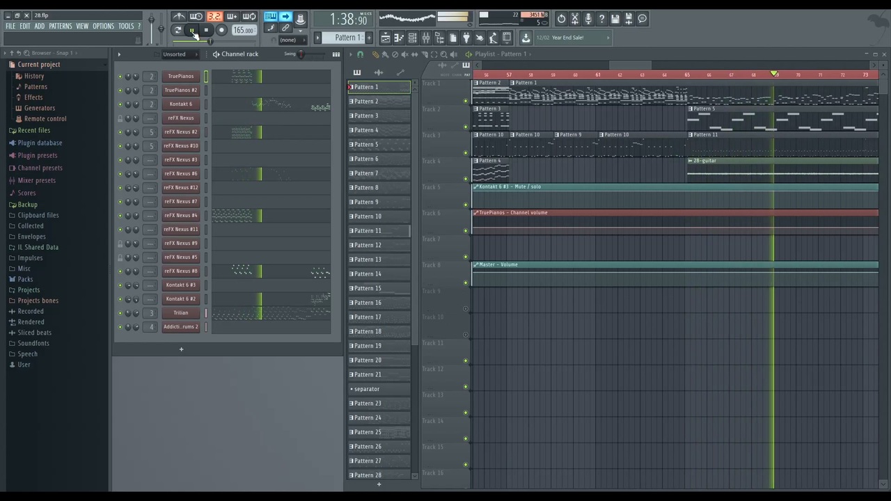Show the note clips picker icon
The width and height of the screenshot is (891, 501).
pyautogui.click(x=357, y=72)
